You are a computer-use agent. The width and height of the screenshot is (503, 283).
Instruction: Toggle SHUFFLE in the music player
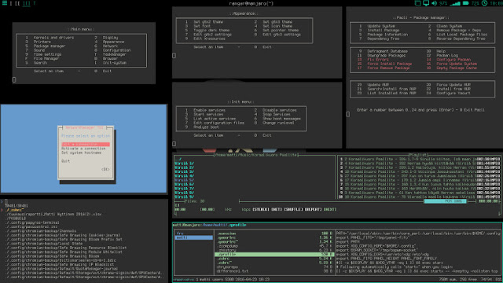[x=293, y=209]
